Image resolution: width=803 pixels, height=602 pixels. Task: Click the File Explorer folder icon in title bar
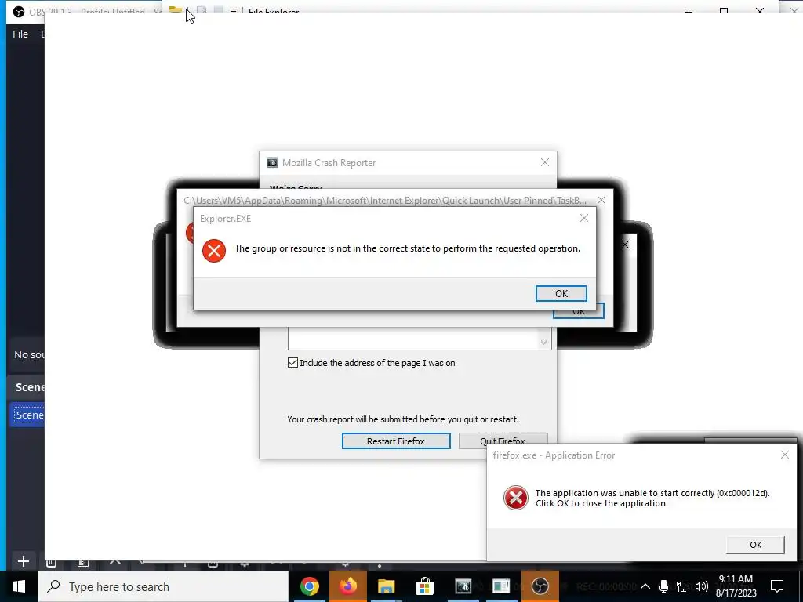click(176, 9)
